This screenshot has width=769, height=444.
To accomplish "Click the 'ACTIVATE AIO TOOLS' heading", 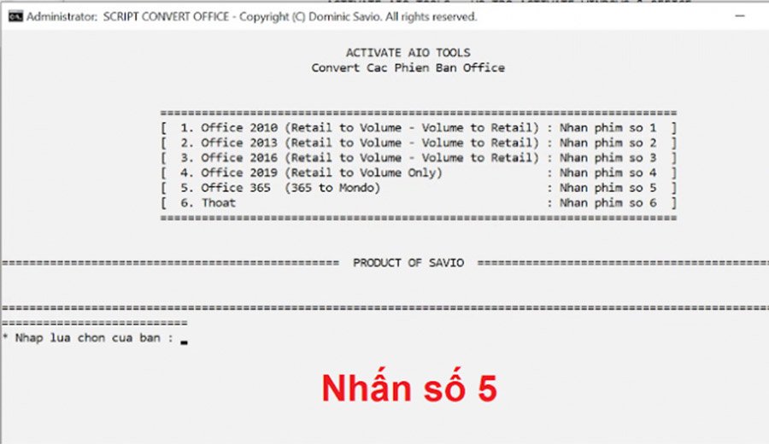I will (408, 52).
